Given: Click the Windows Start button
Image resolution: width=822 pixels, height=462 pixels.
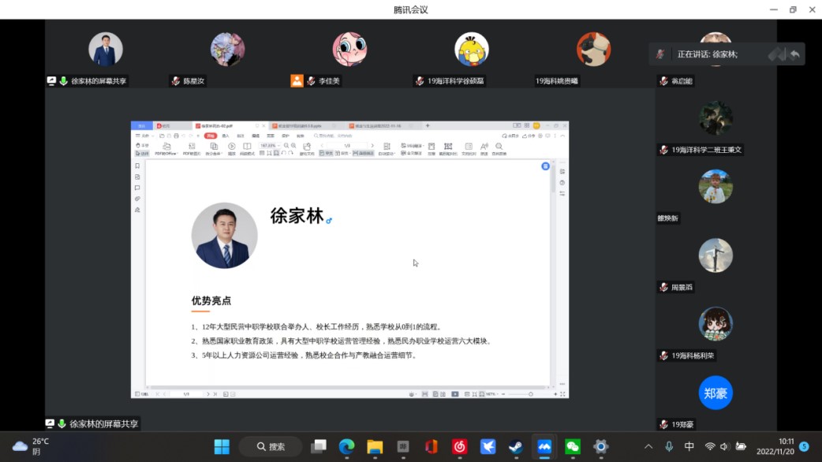Looking at the screenshot, I should point(222,446).
